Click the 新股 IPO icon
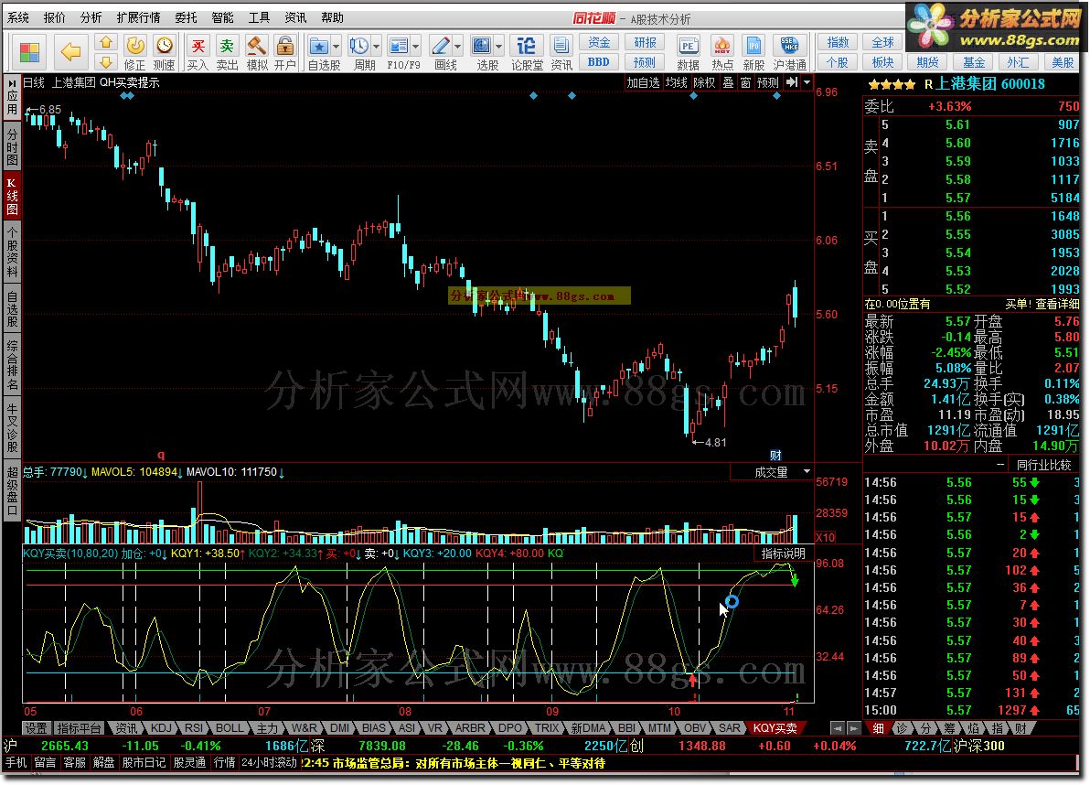Screen dimensions: 1090x785 click(753, 46)
